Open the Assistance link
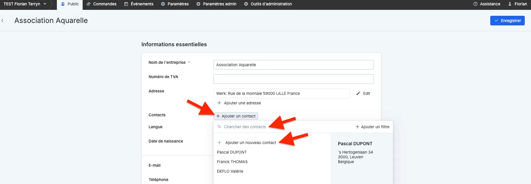 487,4
